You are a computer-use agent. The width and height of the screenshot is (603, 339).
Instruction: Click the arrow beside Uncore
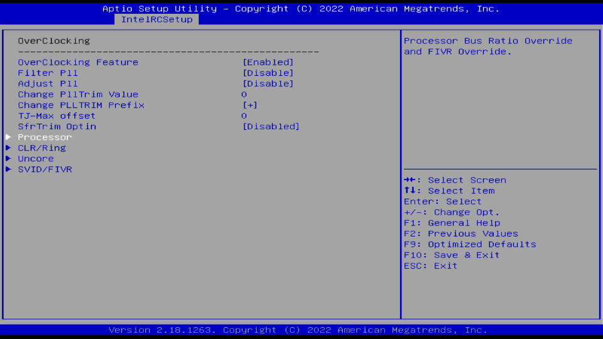8,158
